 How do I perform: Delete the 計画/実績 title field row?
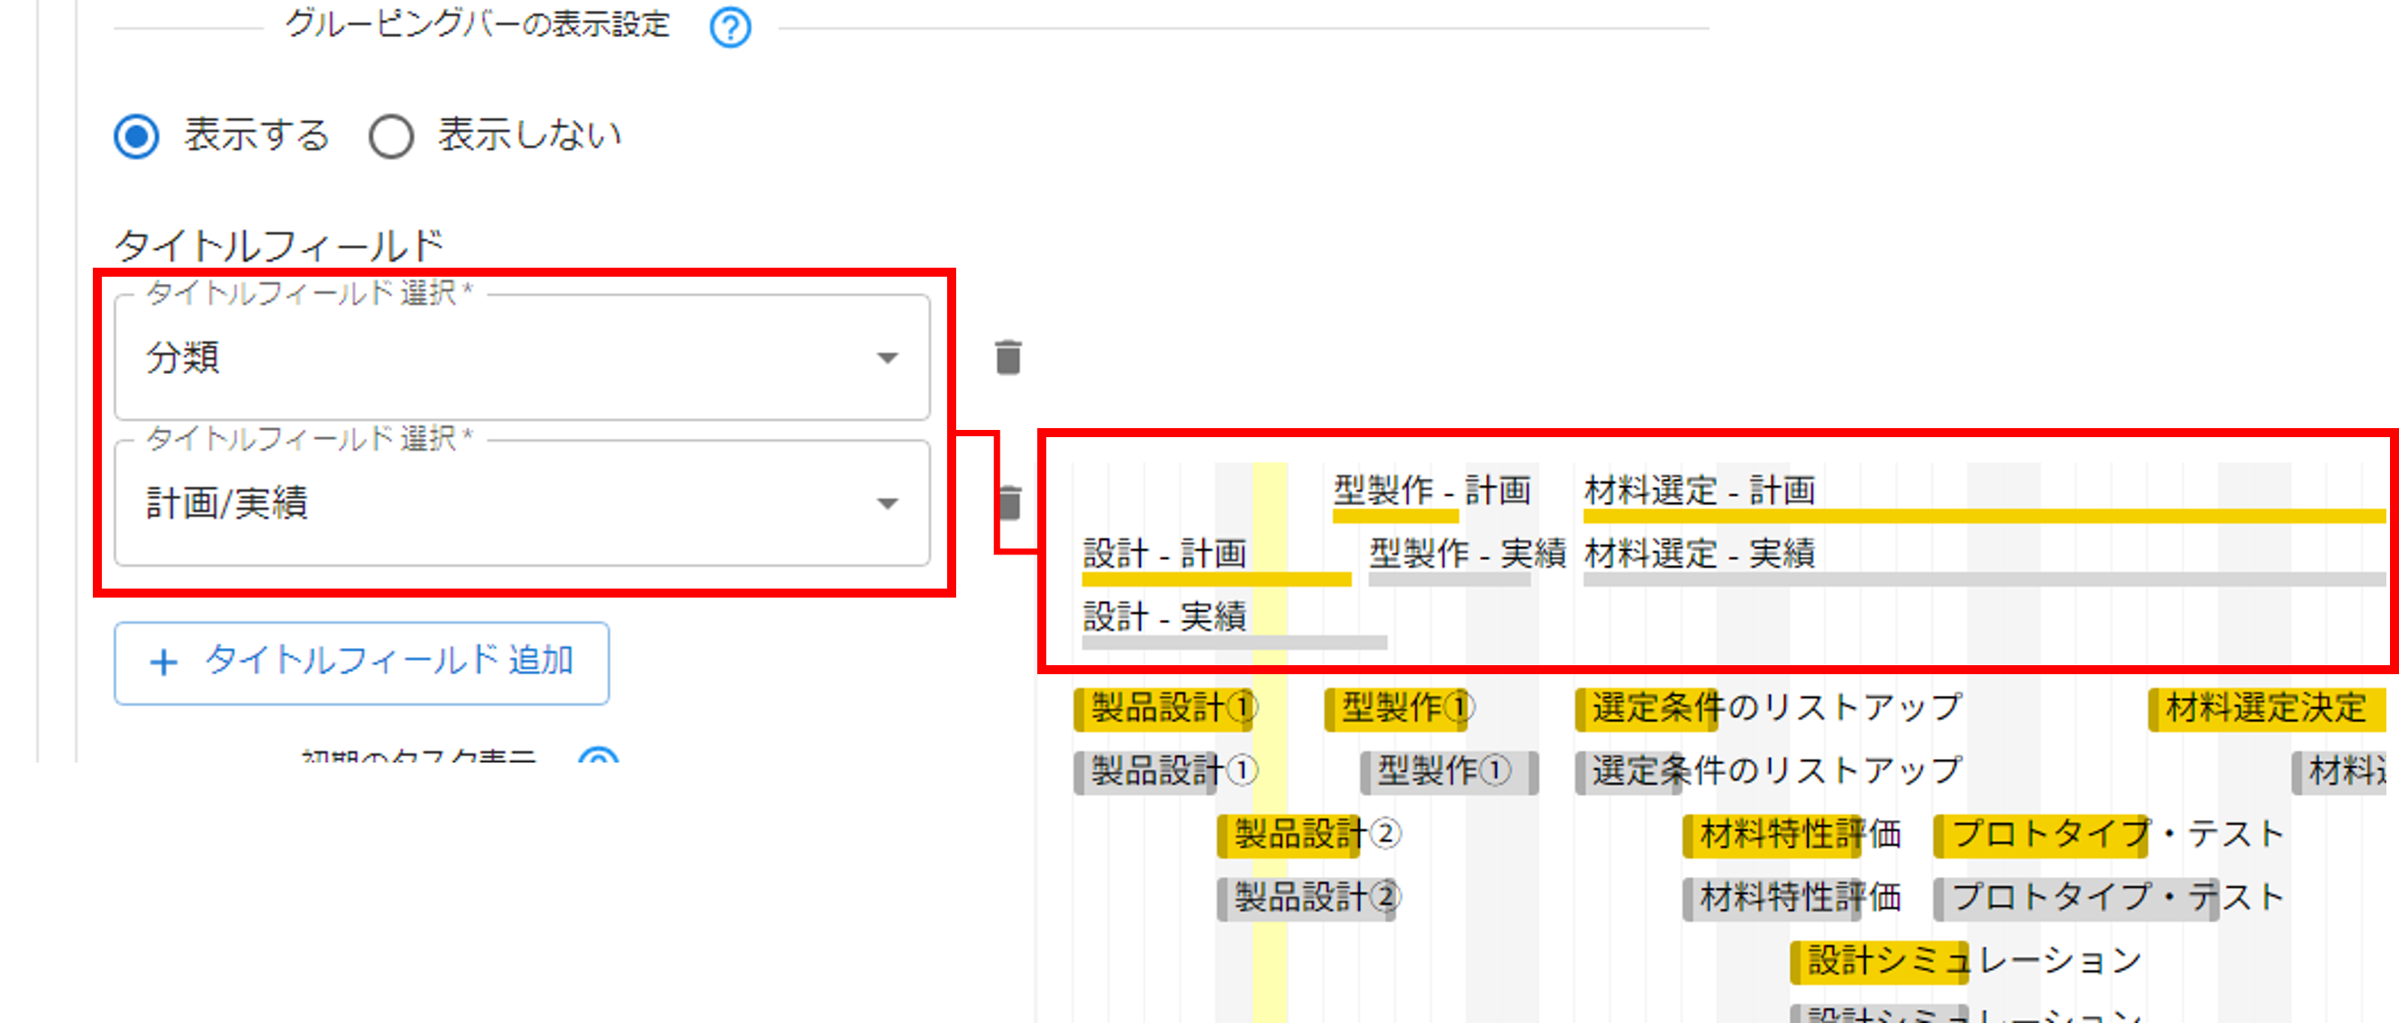coord(1009,503)
